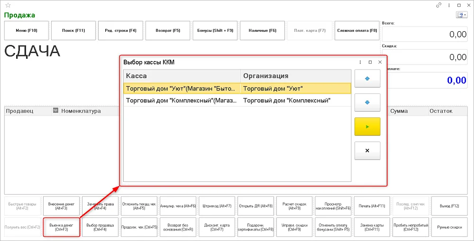Viewport: 474px width, 241px height.
Task: Click the numbering icon in the Номенклатура column header
Action: [x=55, y=110]
